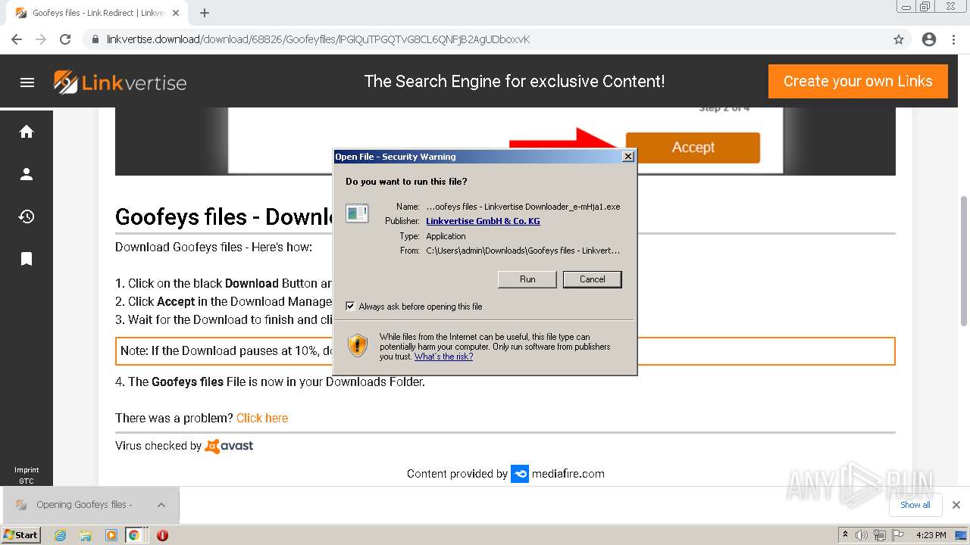Click the taskbar clock showing 4:23 PM
This screenshot has height=545, width=970.
pos(931,535)
